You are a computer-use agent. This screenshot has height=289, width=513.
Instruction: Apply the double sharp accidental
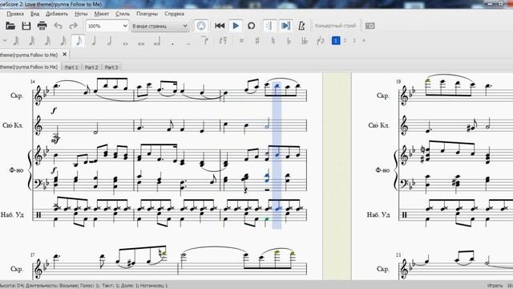[x=241, y=41]
